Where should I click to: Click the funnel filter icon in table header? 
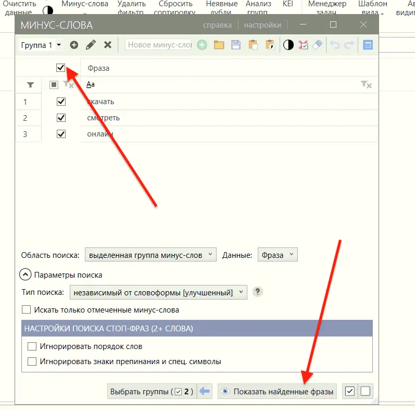[x=30, y=85]
